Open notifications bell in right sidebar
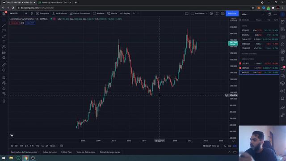The height and width of the screenshot is (161, 286). pyautogui.click(x=282, y=98)
